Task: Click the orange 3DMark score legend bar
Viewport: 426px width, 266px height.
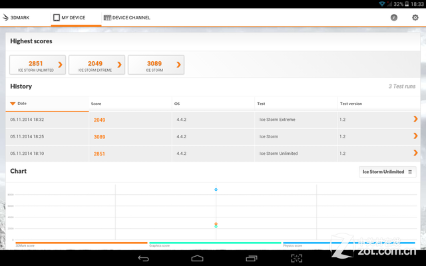Action: tap(81, 243)
